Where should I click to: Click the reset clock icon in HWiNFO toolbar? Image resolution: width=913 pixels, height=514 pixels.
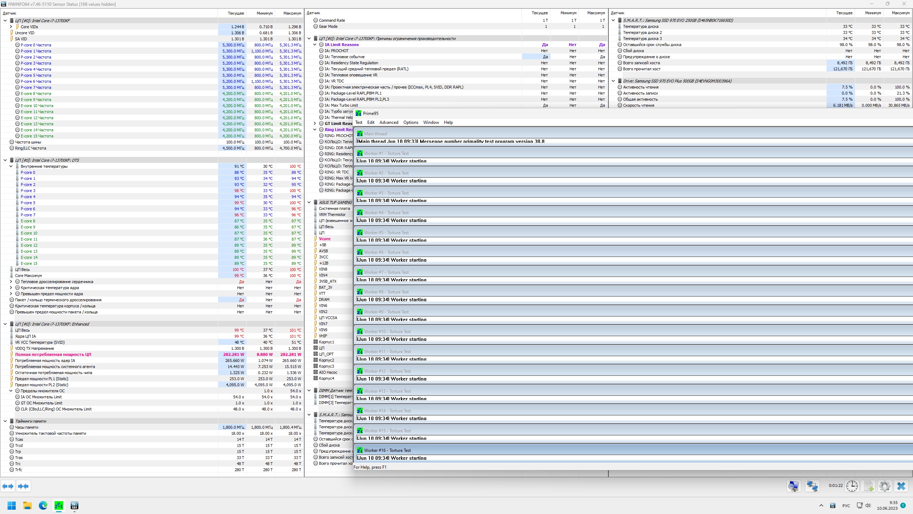[852, 486]
